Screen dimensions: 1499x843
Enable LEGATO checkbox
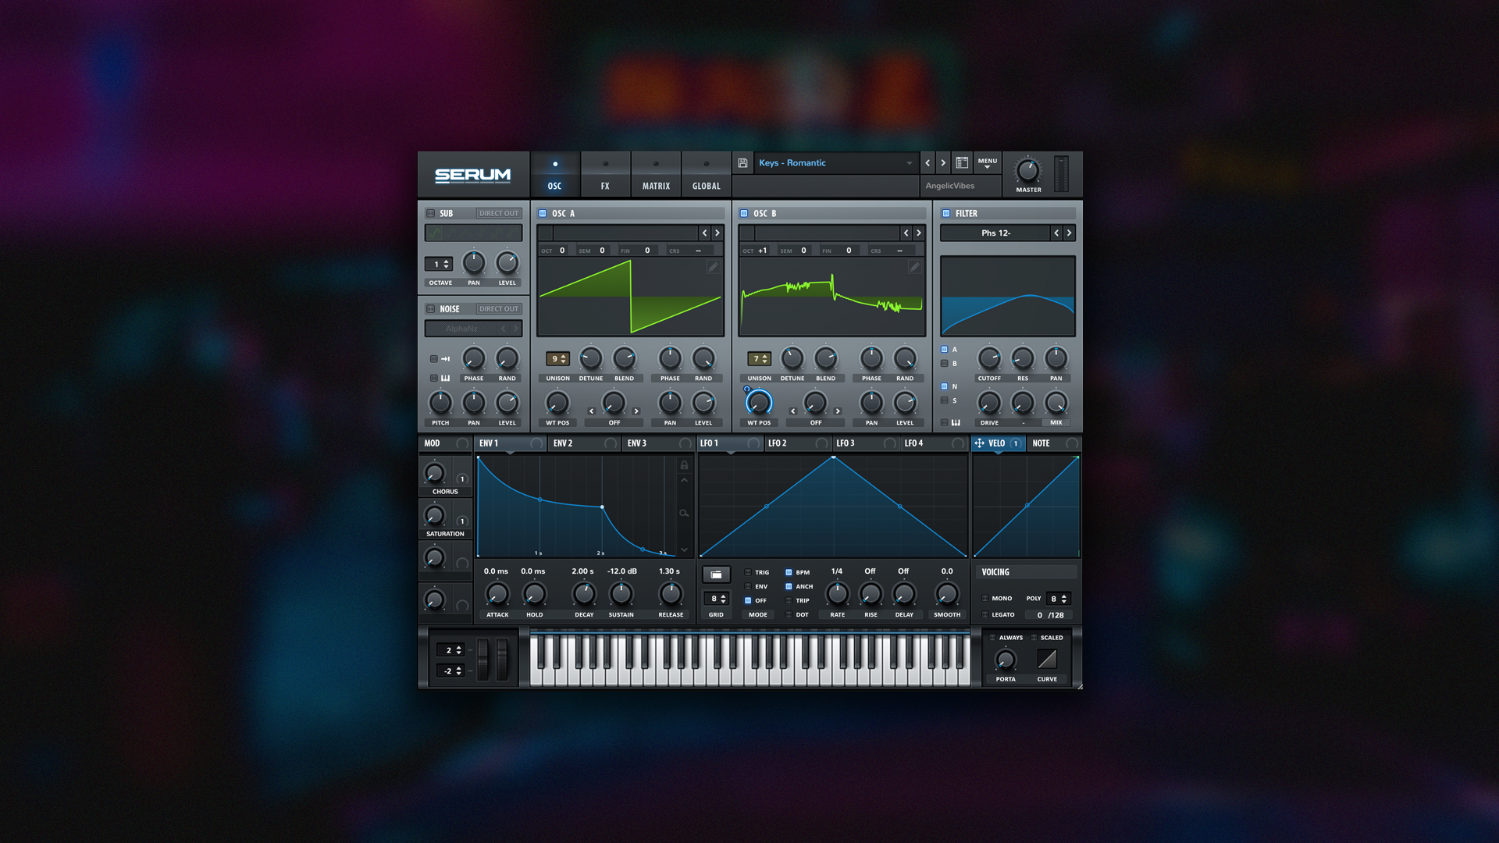(985, 615)
